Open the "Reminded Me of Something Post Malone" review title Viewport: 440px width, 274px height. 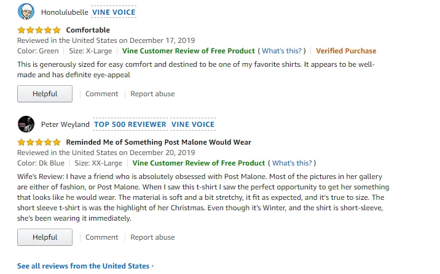point(159,142)
